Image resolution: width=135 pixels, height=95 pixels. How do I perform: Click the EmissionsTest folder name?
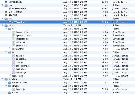pyautogui.click(x=20, y=83)
